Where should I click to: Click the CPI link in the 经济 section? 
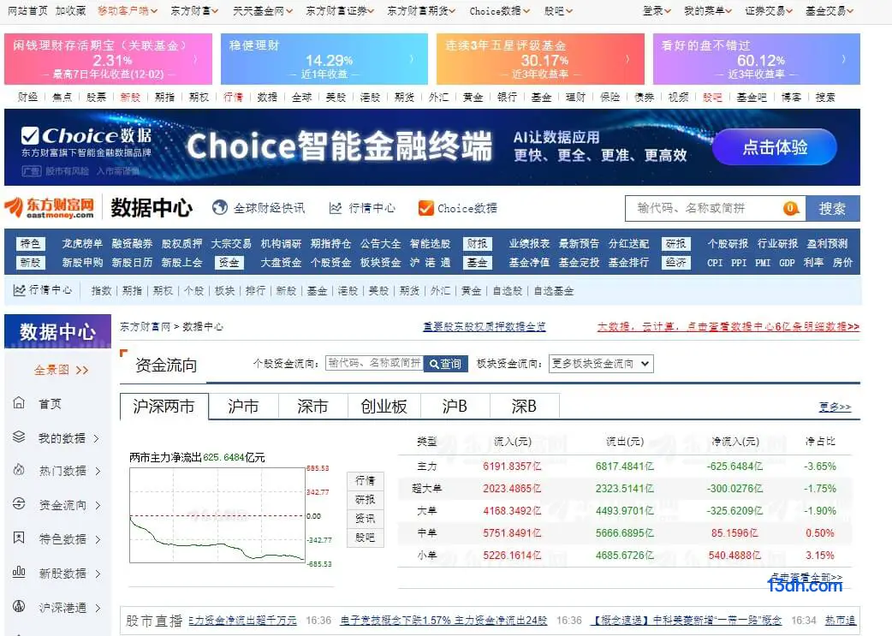pos(715,262)
